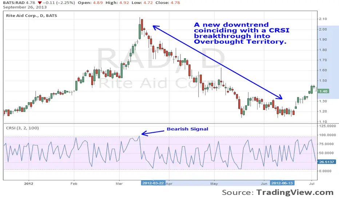Click the 26.5137 CRSI value tag
Image resolution: width=339 pixels, height=200 pixels.
pyautogui.click(x=327, y=162)
